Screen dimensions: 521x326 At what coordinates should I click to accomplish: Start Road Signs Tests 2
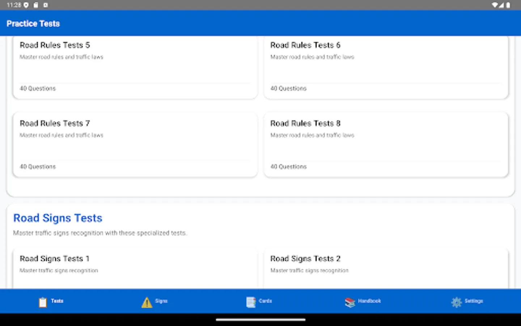pyautogui.click(x=386, y=264)
